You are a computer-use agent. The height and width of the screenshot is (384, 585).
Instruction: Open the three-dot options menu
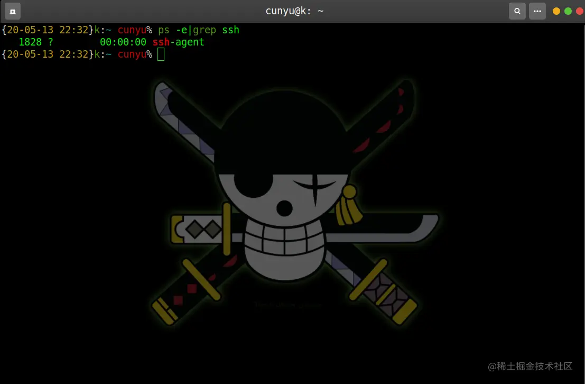(537, 11)
